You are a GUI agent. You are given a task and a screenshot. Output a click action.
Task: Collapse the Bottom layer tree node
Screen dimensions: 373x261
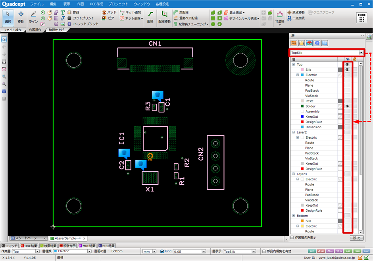click(x=294, y=216)
